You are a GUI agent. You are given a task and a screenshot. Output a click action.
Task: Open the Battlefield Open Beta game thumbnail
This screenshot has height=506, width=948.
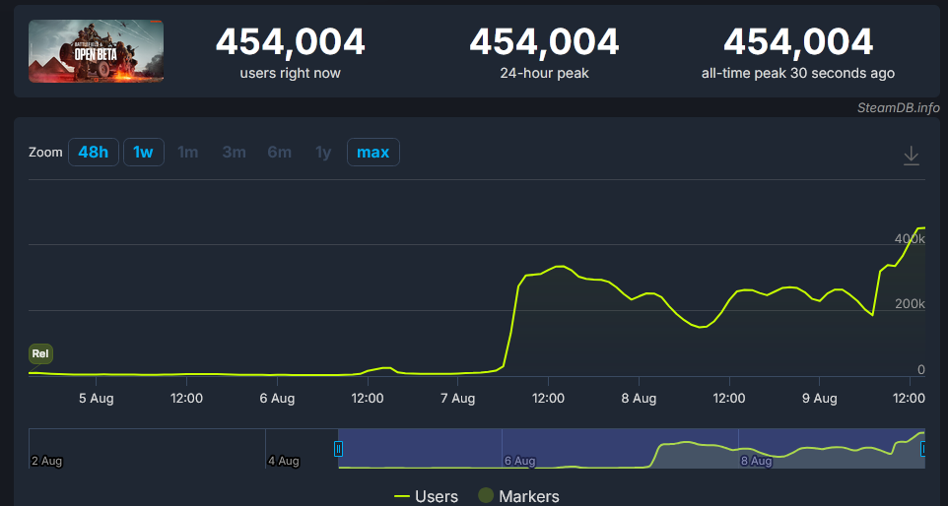coord(97,51)
